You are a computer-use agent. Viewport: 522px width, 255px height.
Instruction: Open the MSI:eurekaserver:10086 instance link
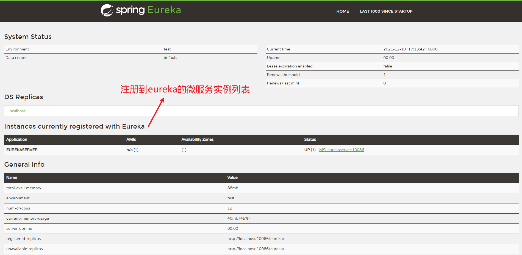[341, 150]
